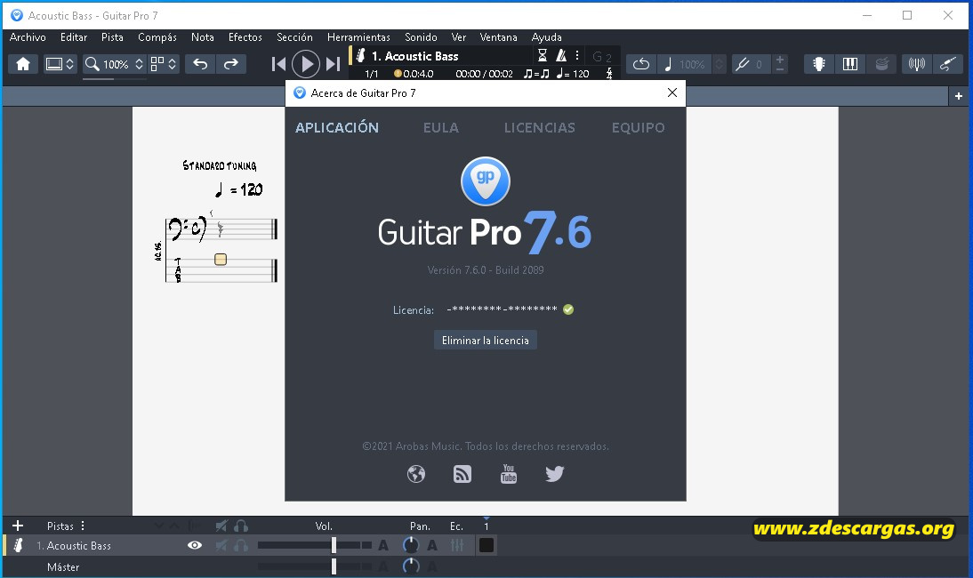Screen dimensions: 973x578
Task: Select the APLICACIÓN tab
Action: point(337,127)
